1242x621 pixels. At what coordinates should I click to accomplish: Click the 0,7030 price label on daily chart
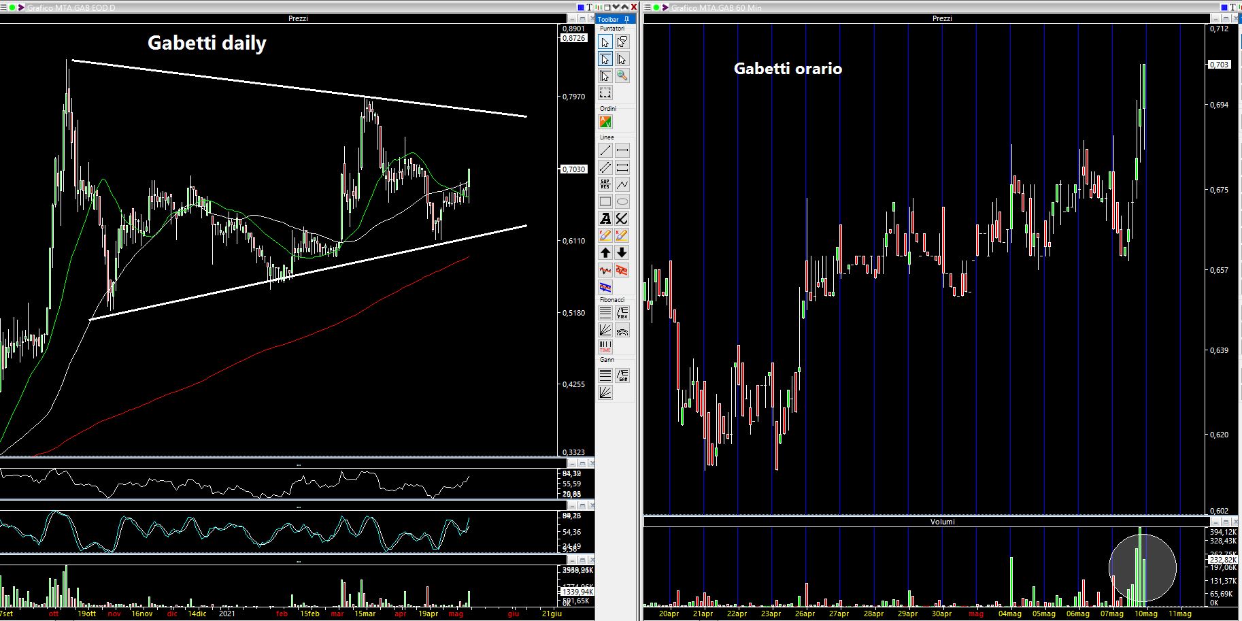point(573,169)
